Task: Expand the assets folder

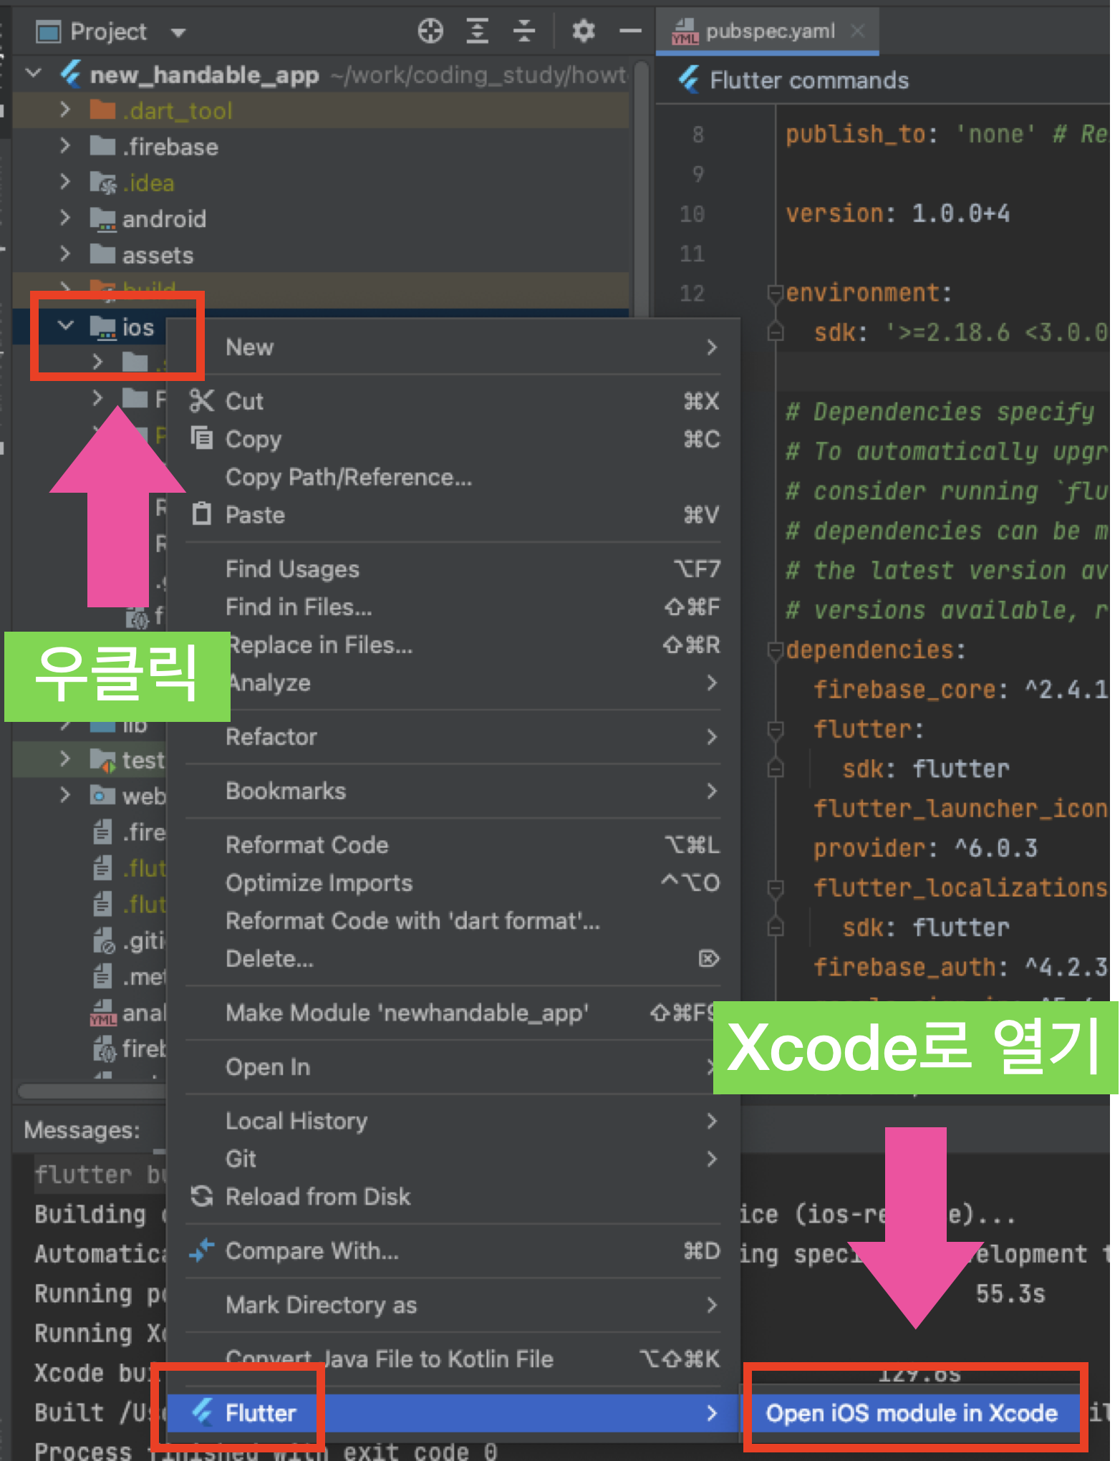Action: pos(64,254)
